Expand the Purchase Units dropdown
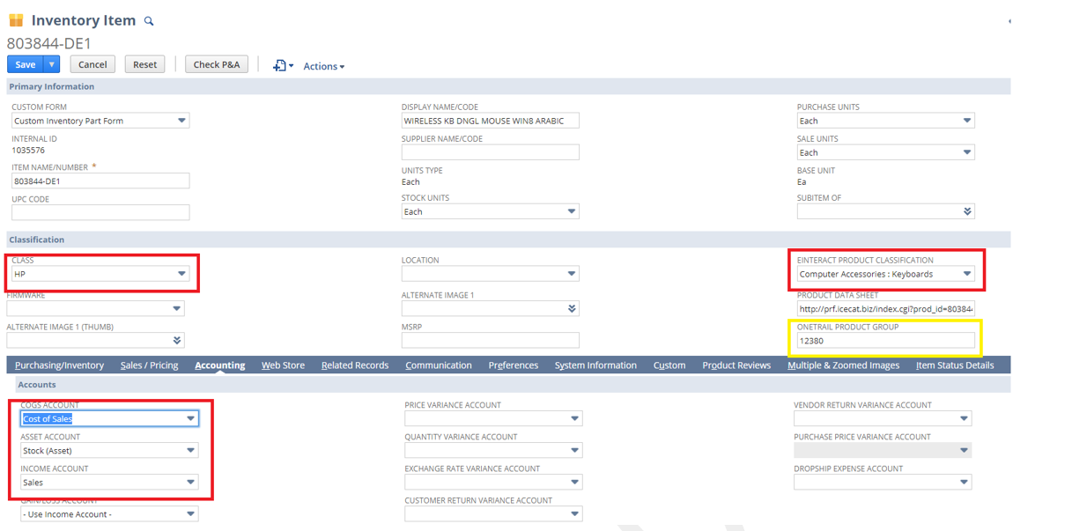 coord(966,121)
